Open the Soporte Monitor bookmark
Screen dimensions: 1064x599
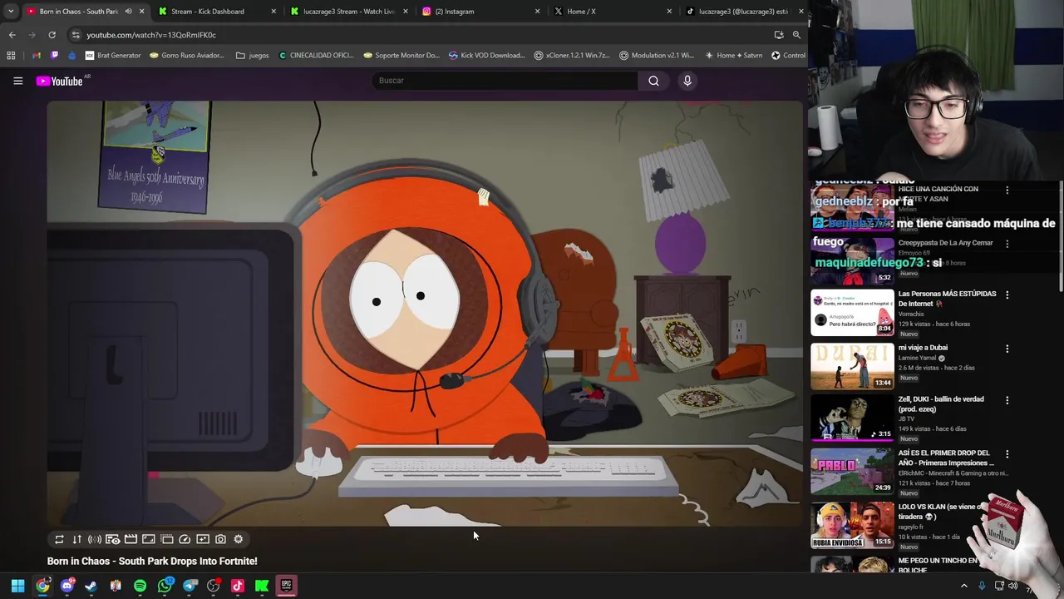pos(401,56)
